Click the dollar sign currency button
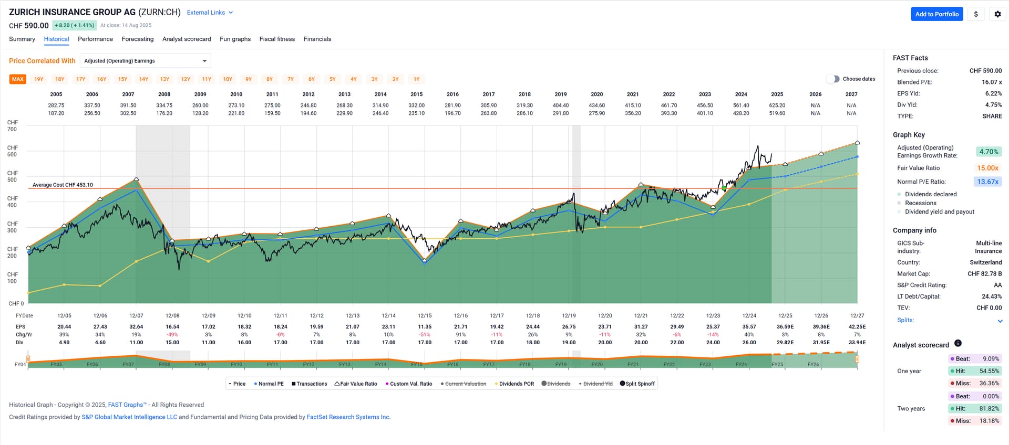1009x445 pixels. 976,14
